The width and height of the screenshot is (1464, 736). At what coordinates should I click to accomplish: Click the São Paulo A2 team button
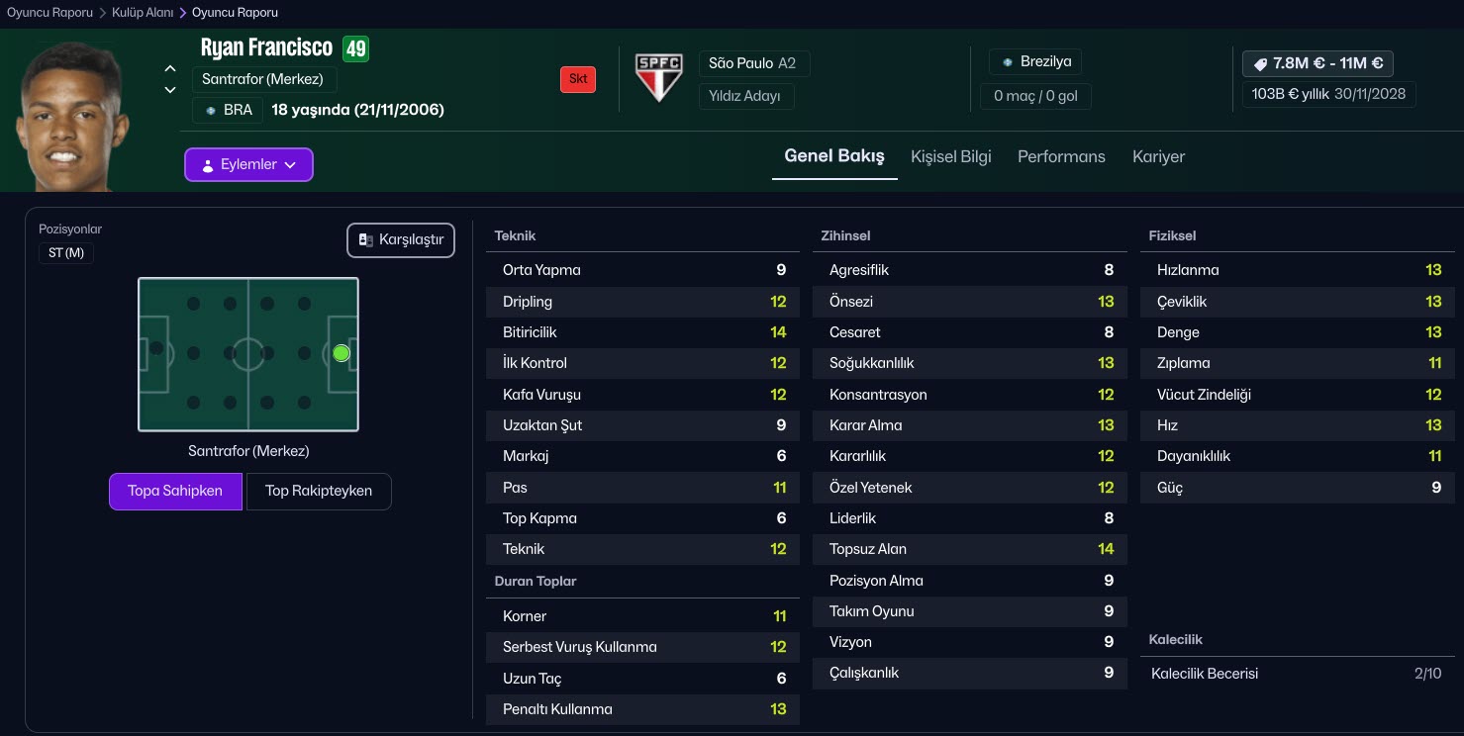coord(753,63)
